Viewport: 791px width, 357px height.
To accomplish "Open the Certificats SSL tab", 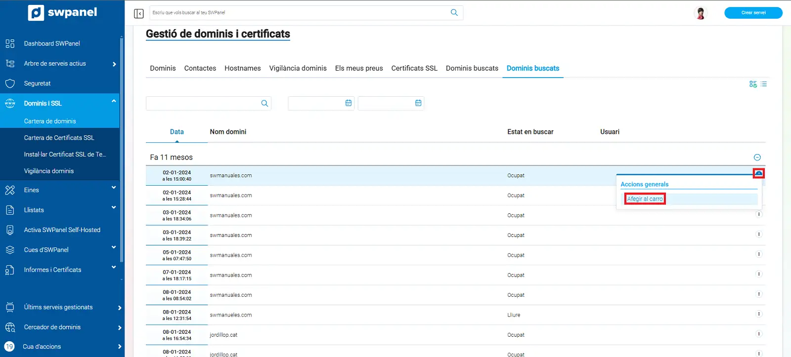I will (414, 68).
